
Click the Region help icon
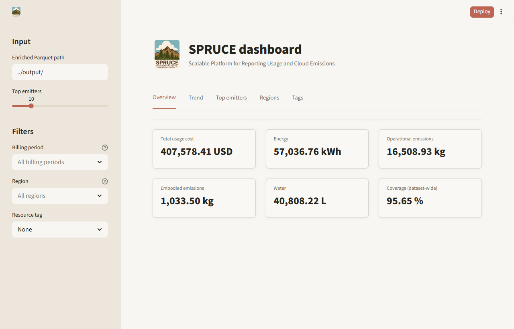[x=105, y=181]
